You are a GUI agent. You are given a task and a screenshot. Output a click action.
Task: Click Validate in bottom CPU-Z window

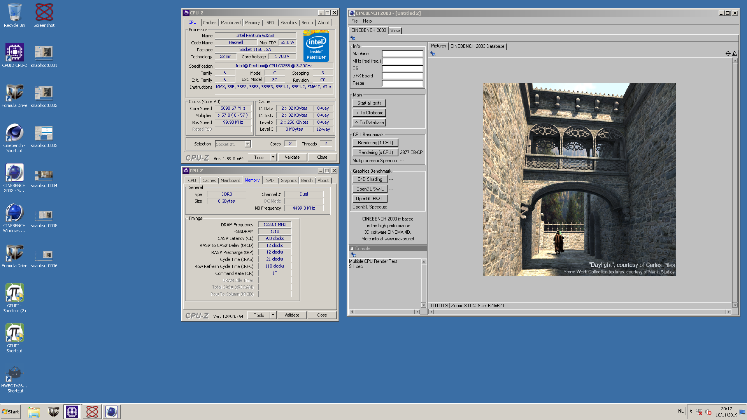tap(292, 315)
